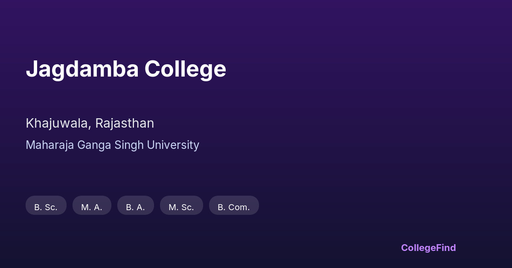The image size is (512, 268).
Task: Click the "Find" part of the CollegeFind logo
Action: tap(446, 248)
